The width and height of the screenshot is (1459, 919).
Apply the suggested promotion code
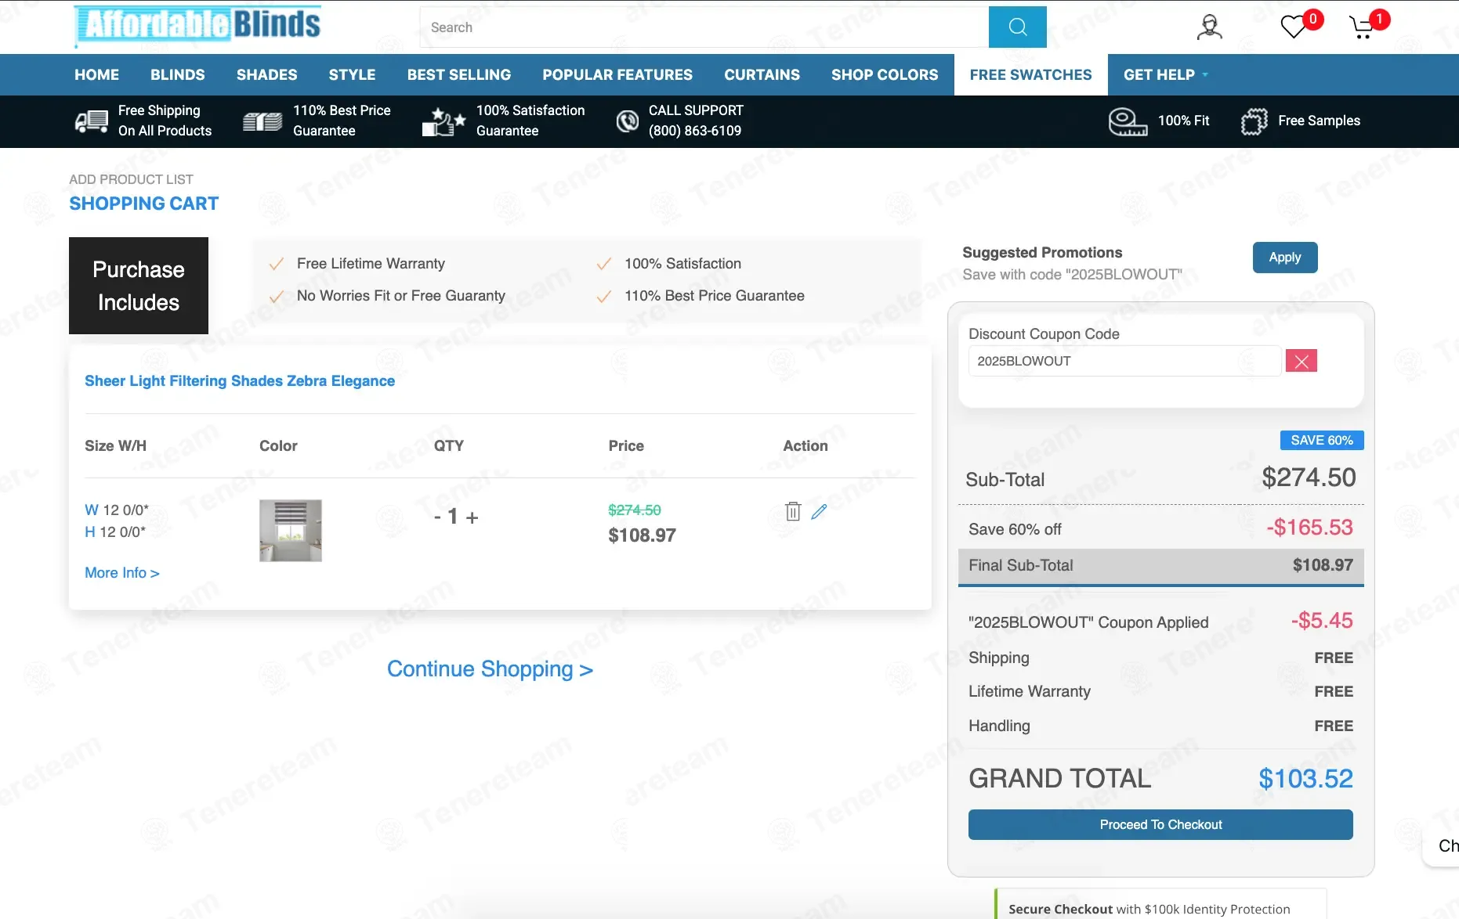(x=1285, y=258)
